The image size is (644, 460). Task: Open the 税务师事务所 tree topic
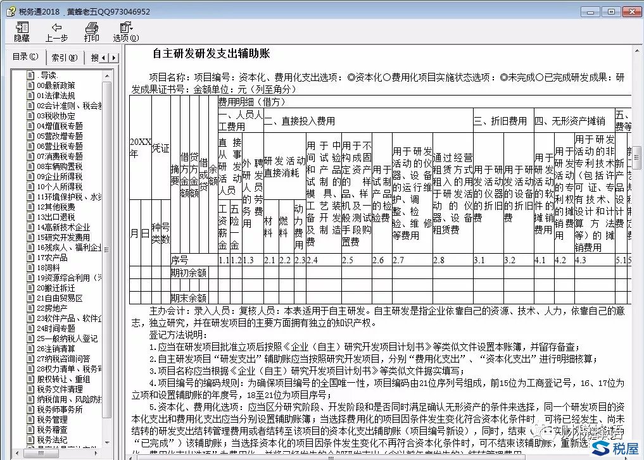coord(60,409)
